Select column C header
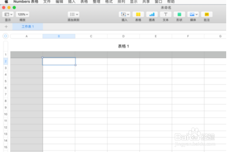Image resolution: width=228 pixels, height=152 pixels. [x=91, y=36]
